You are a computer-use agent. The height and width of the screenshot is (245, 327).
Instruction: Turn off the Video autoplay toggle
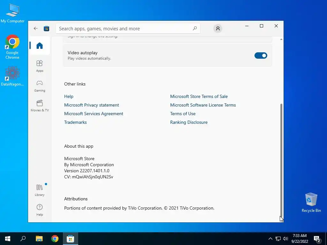(x=261, y=56)
